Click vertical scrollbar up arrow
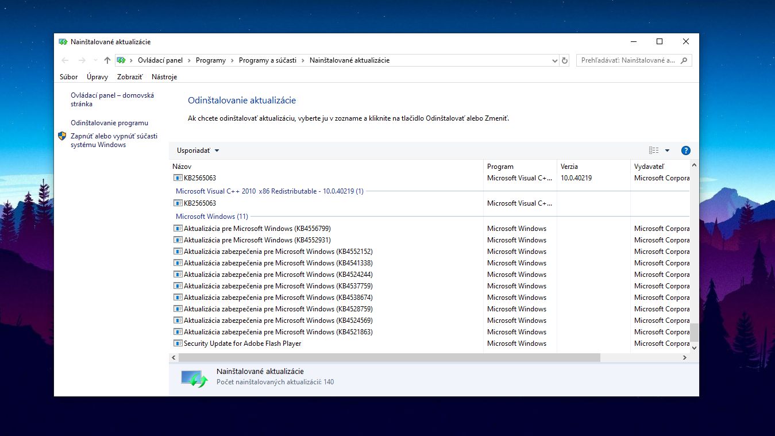Screen dimensions: 775x436 (695, 165)
